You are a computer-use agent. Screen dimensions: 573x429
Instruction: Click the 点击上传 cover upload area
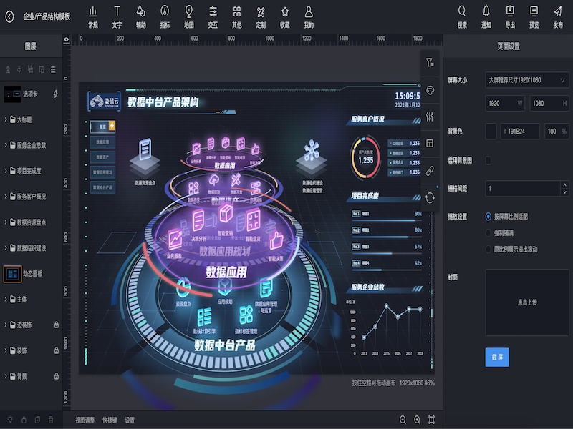tap(526, 302)
